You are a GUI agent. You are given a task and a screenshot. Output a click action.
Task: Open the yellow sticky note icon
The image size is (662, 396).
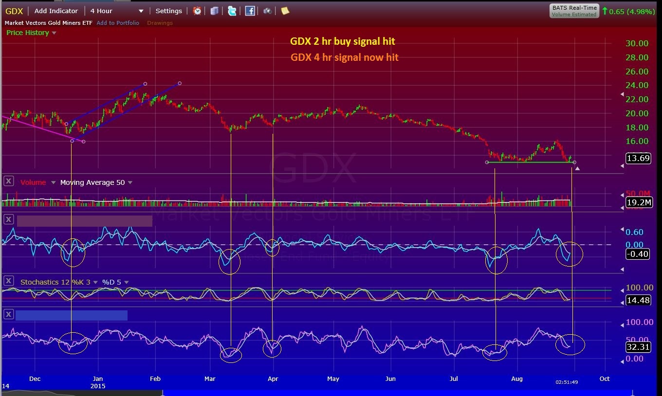click(x=285, y=11)
